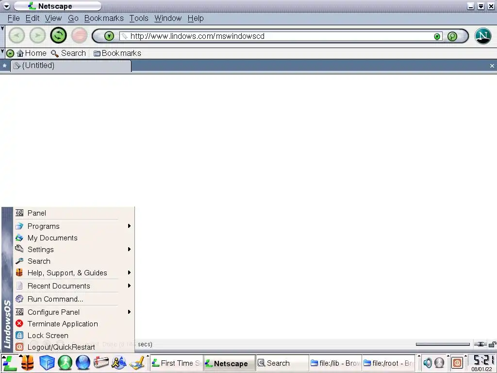Click Search on the personal toolbar
The image size is (497, 373).
coord(68,53)
